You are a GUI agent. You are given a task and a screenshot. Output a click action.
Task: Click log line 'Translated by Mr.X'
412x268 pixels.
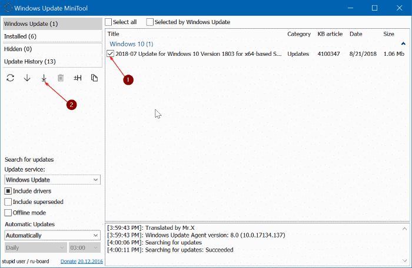pos(151,228)
